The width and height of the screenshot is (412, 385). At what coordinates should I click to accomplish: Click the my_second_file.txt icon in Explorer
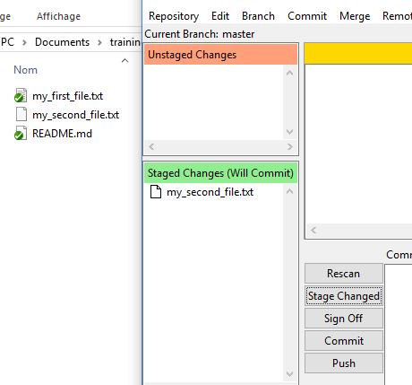point(21,114)
